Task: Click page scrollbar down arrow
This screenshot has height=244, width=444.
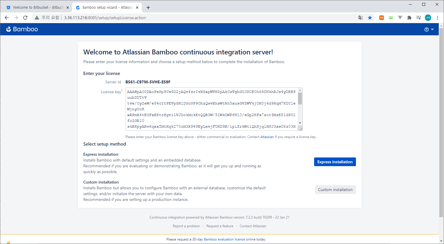Action: 441,241
